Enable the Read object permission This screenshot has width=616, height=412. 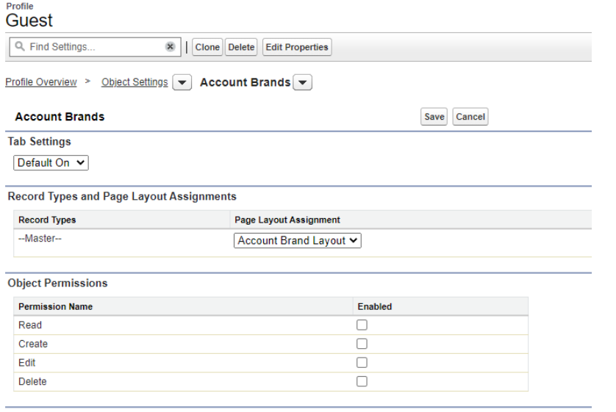(362, 325)
